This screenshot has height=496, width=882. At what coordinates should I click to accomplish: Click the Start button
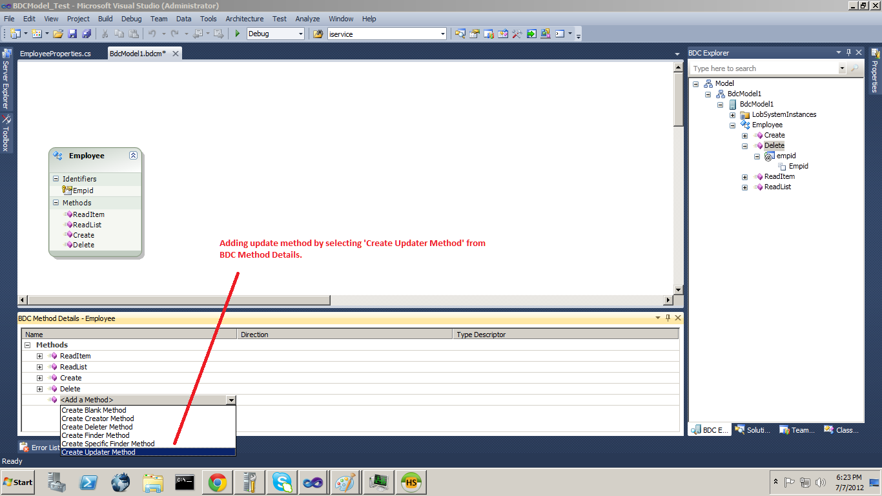click(x=18, y=482)
